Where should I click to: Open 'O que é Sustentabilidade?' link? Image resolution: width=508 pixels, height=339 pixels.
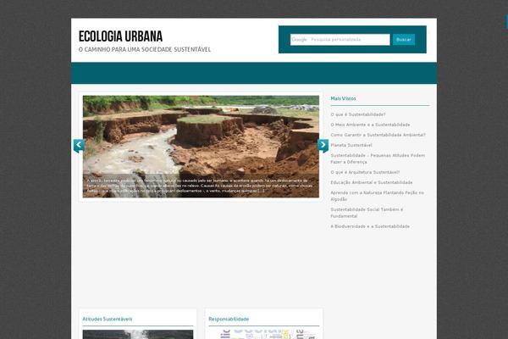(x=358, y=114)
